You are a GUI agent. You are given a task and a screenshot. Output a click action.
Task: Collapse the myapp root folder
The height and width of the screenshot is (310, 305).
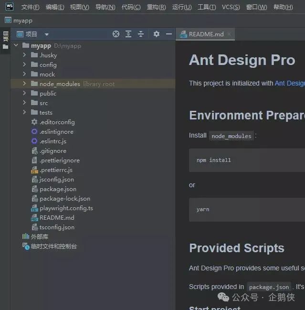(16, 45)
